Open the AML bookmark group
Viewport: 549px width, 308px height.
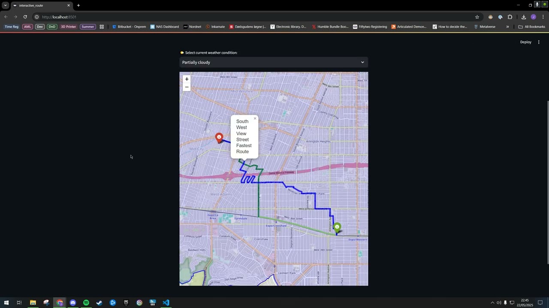point(27,27)
